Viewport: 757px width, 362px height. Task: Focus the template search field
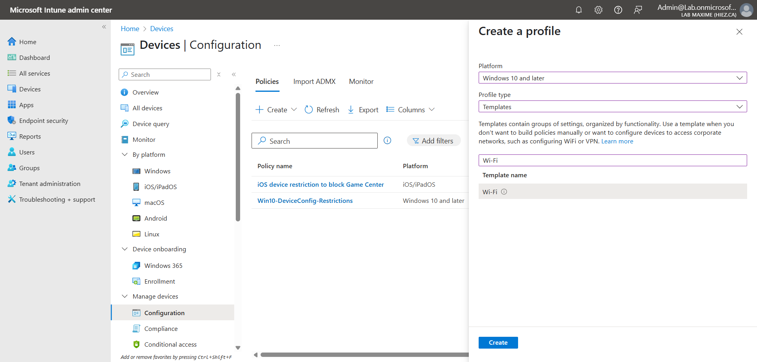coord(613,160)
